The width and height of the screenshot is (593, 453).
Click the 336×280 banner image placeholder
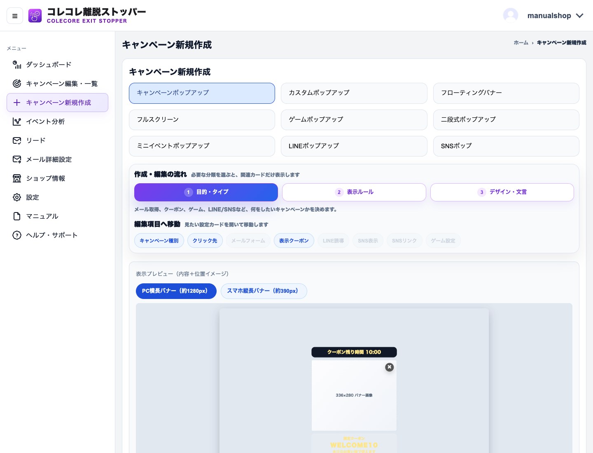pyautogui.click(x=354, y=395)
